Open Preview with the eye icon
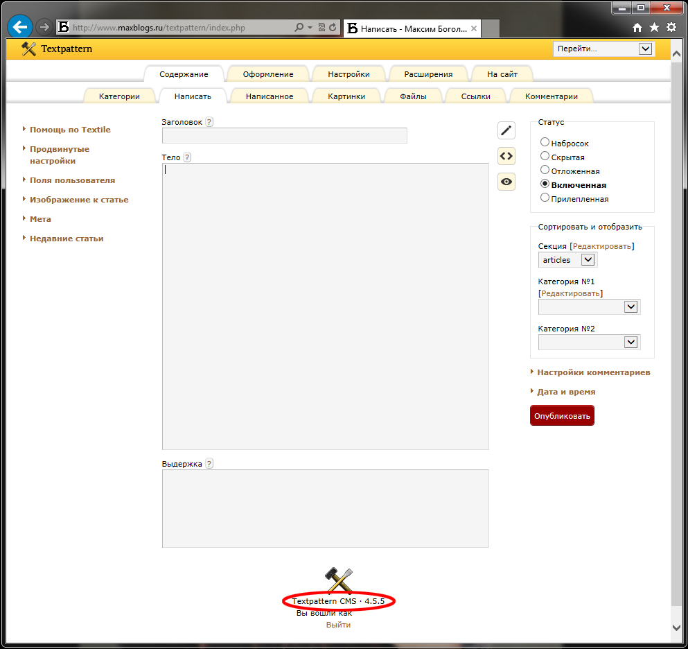The image size is (688, 649). pos(506,182)
